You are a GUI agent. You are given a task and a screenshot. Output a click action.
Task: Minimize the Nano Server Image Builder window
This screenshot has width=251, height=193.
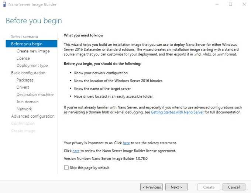(217, 4)
